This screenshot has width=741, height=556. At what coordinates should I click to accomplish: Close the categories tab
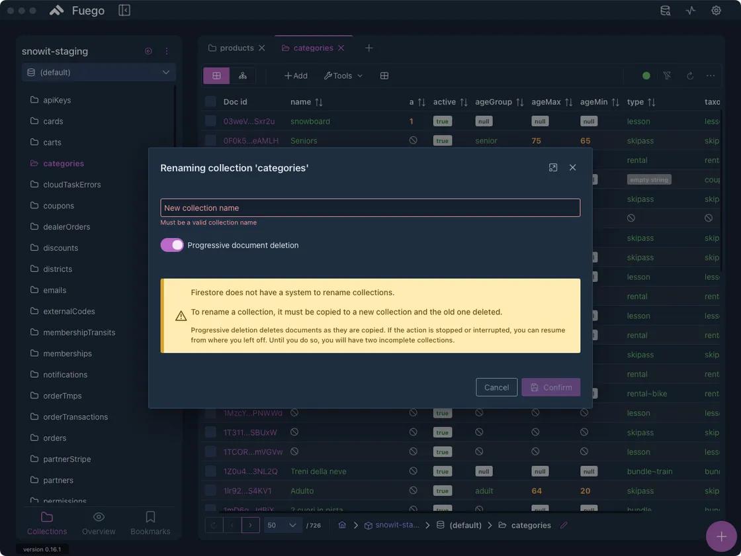pyautogui.click(x=341, y=48)
